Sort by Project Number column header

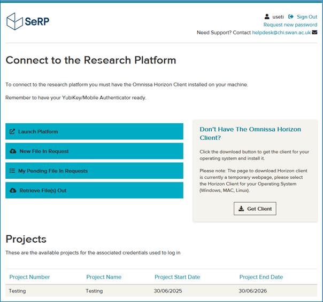tap(29, 277)
